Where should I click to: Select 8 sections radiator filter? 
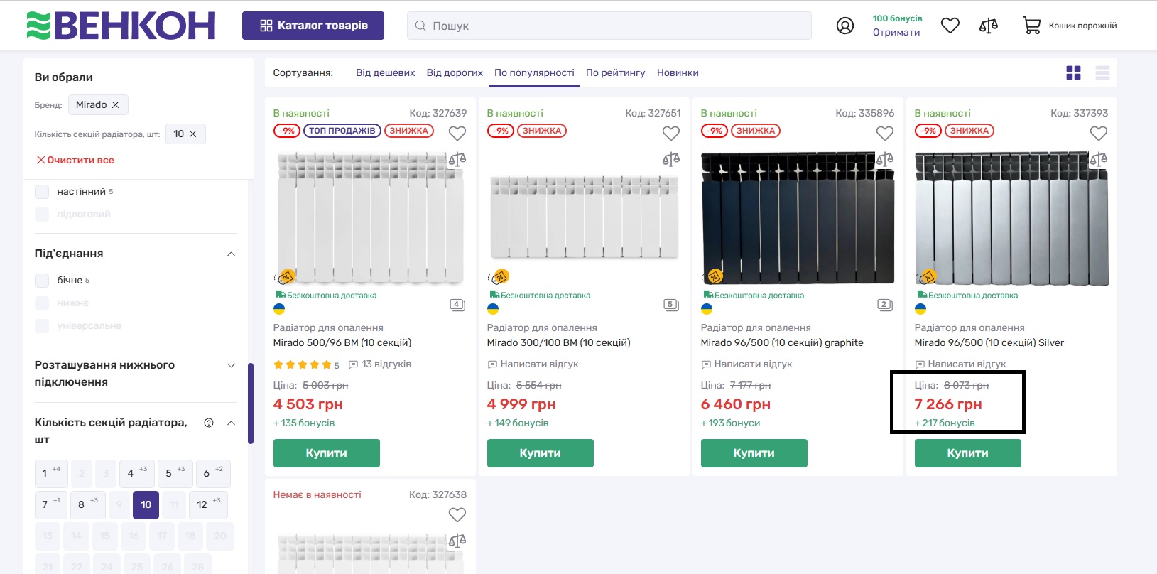pyautogui.click(x=88, y=504)
